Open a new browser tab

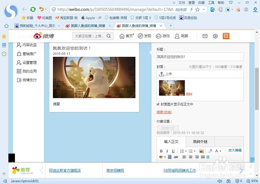(x=171, y=26)
